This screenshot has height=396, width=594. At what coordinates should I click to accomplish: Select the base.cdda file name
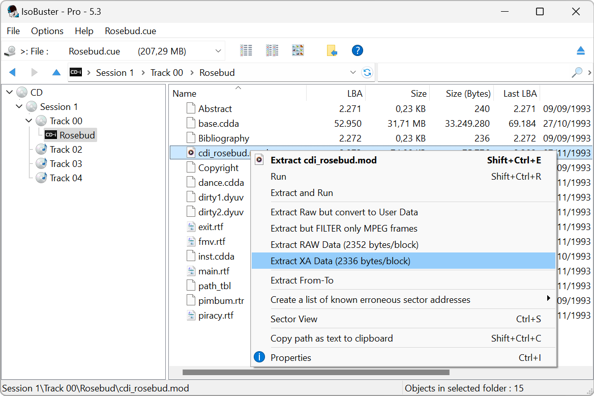(219, 124)
